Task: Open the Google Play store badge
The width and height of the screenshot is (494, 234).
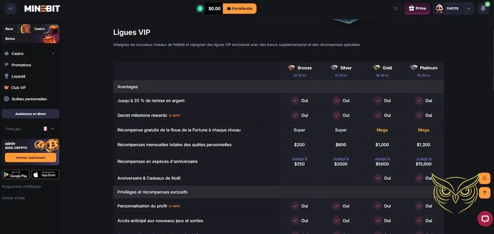Action: (16, 174)
